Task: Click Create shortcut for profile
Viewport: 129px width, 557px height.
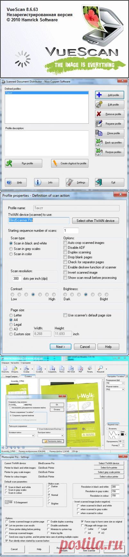Action: (70, 163)
